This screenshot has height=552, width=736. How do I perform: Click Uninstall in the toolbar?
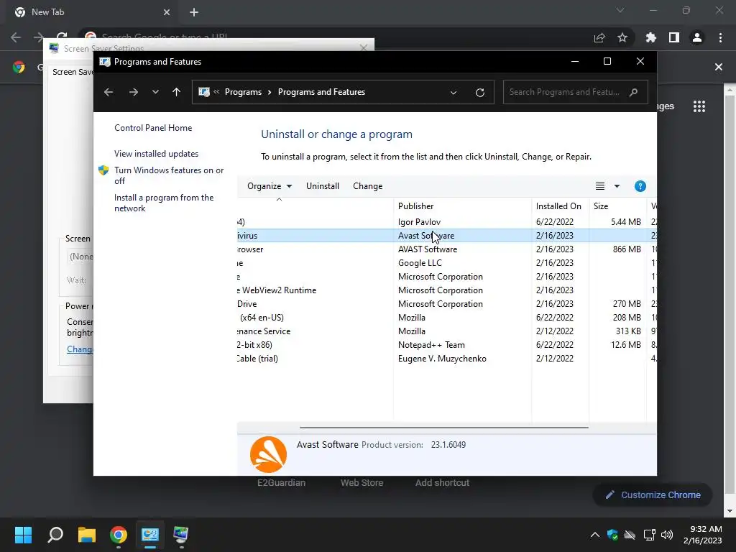pyautogui.click(x=323, y=186)
